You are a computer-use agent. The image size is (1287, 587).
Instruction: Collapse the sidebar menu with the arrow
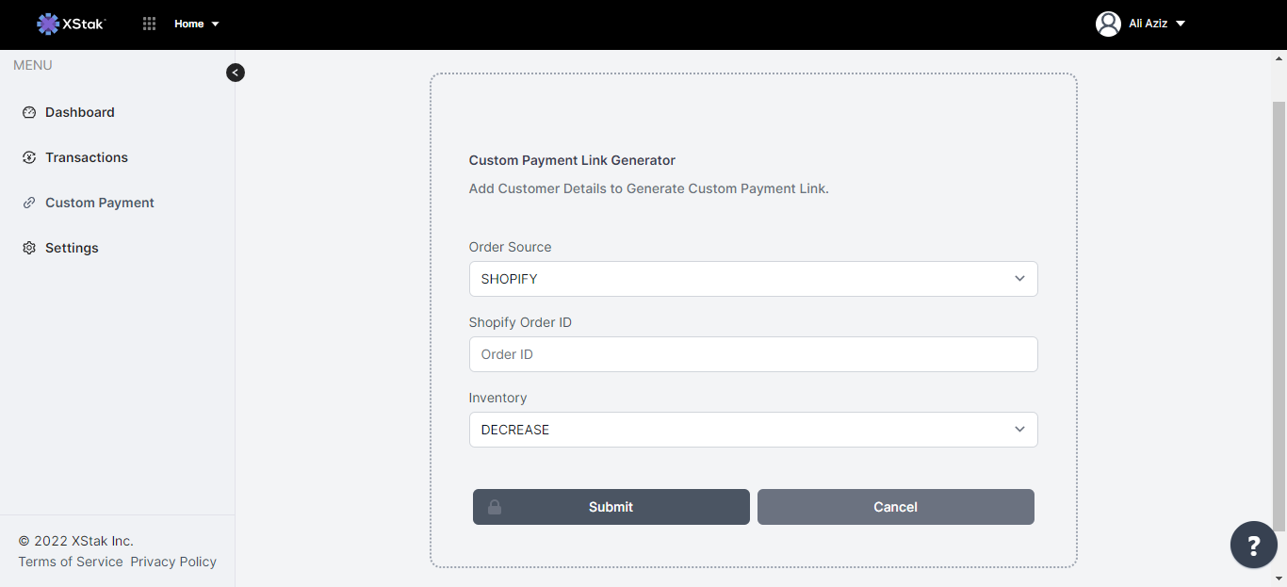coord(236,73)
